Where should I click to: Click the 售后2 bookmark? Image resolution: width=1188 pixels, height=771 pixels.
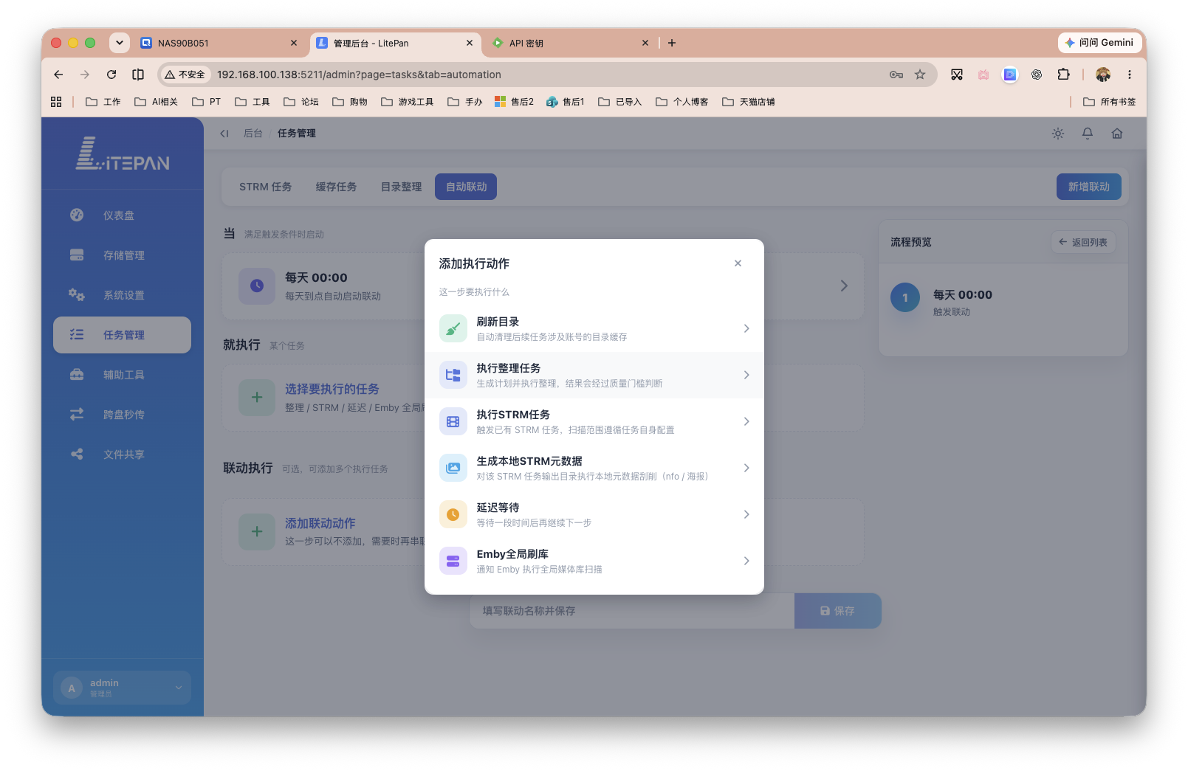click(514, 102)
